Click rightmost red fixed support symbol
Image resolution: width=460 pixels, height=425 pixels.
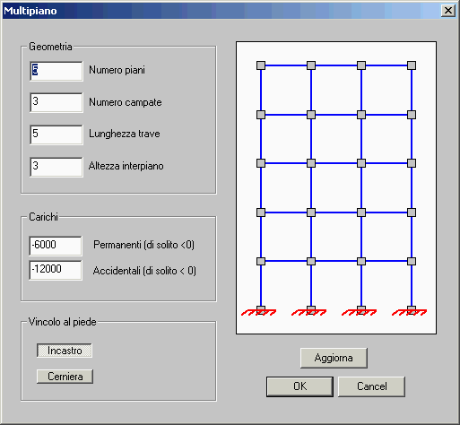(x=410, y=312)
